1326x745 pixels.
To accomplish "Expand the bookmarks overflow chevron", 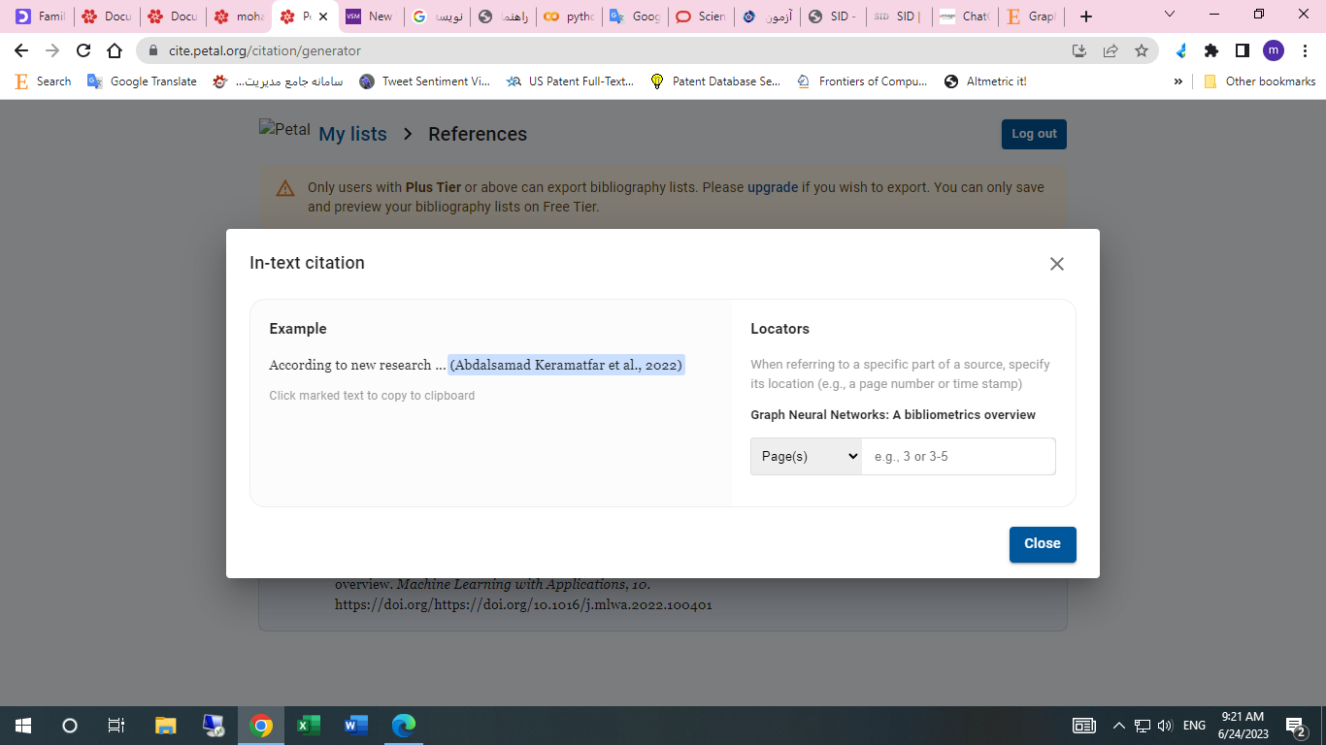I will tap(1178, 81).
